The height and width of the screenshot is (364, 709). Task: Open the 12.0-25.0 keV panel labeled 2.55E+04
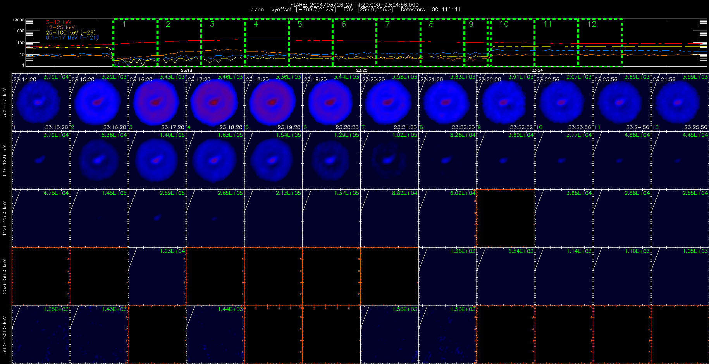[680, 218]
